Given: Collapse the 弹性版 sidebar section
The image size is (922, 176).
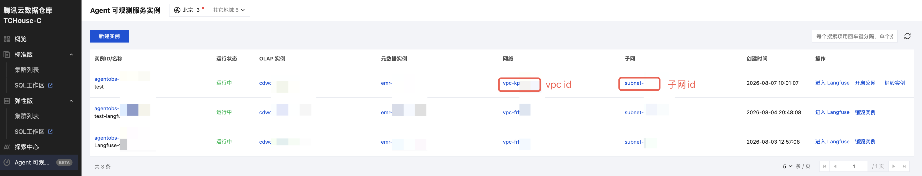Looking at the screenshot, I should click(x=71, y=101).
